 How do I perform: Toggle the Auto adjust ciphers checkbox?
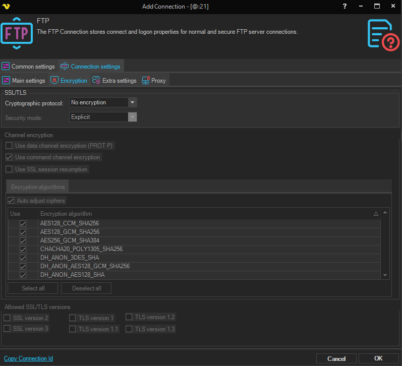[11, 201]
